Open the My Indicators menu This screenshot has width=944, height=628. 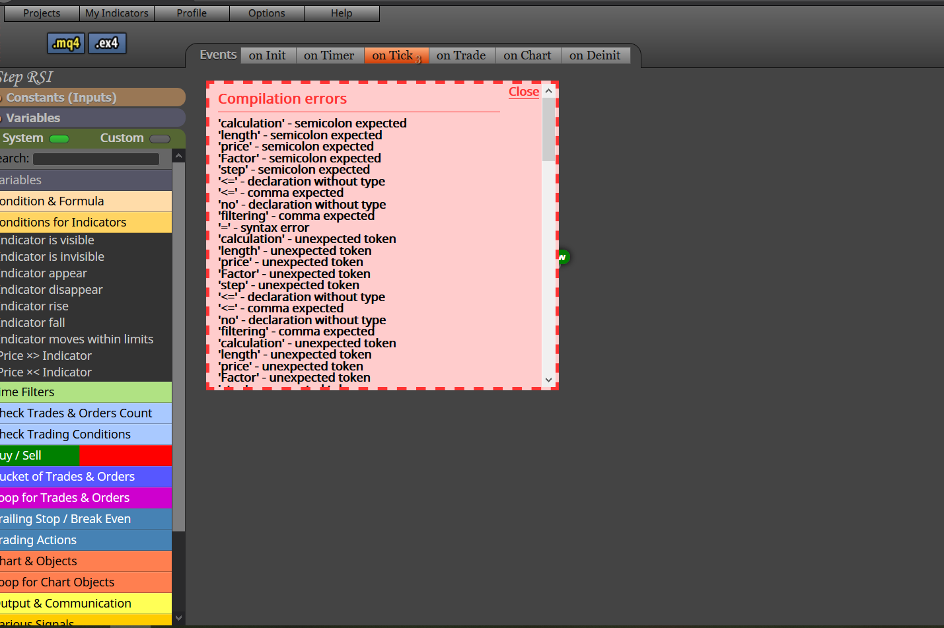tap(117, 13)
